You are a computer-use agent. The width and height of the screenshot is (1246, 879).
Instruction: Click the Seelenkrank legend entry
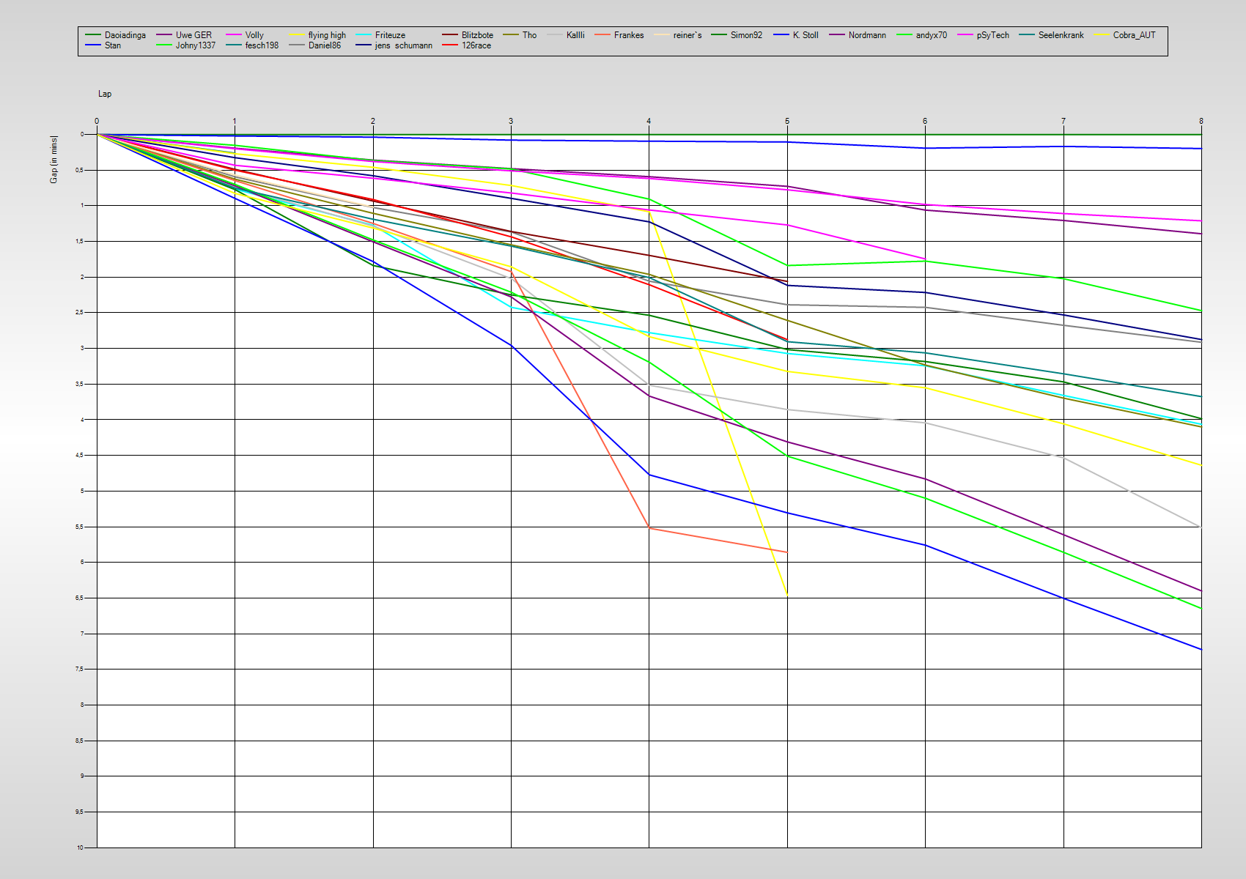(x=1060, y=35)
